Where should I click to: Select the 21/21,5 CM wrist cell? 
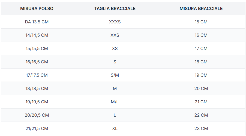pos(37,128)
